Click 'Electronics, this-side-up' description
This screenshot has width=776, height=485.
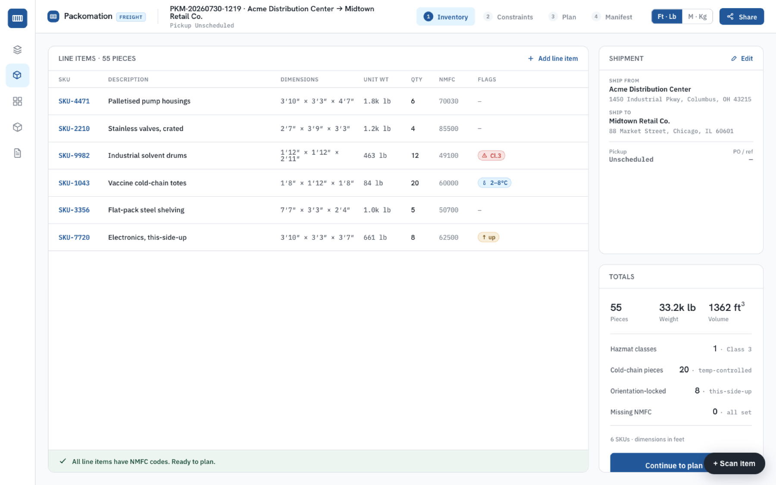(x=147, y=238)
